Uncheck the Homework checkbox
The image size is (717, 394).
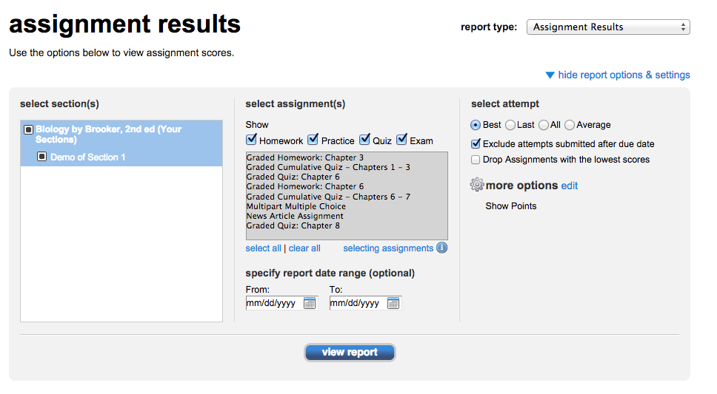(252, 140)
